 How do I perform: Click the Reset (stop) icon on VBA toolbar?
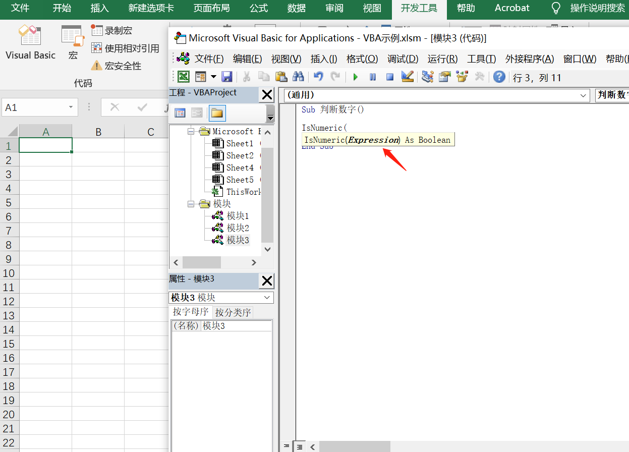(389, 77)
